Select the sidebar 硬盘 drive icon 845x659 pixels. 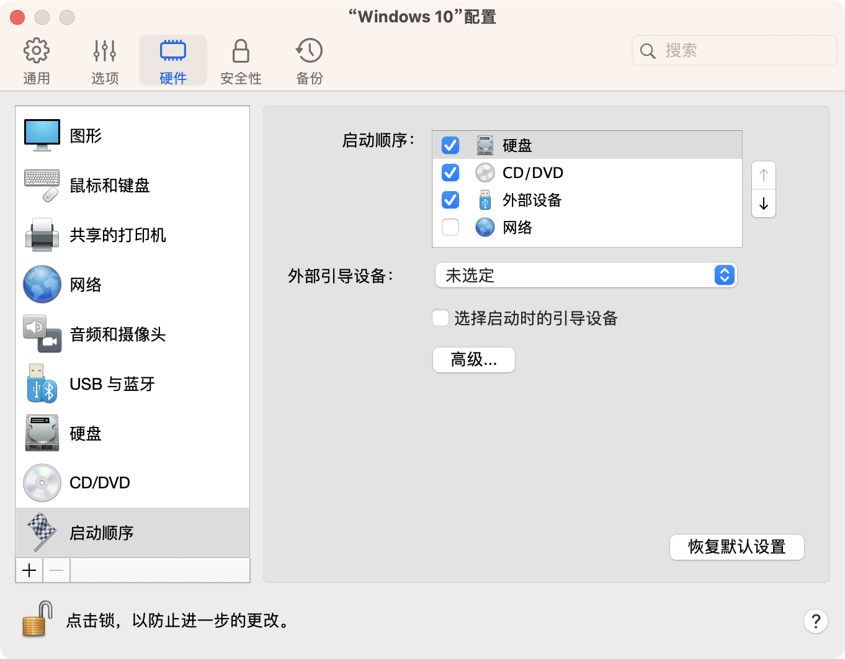[x=42, y=433]
